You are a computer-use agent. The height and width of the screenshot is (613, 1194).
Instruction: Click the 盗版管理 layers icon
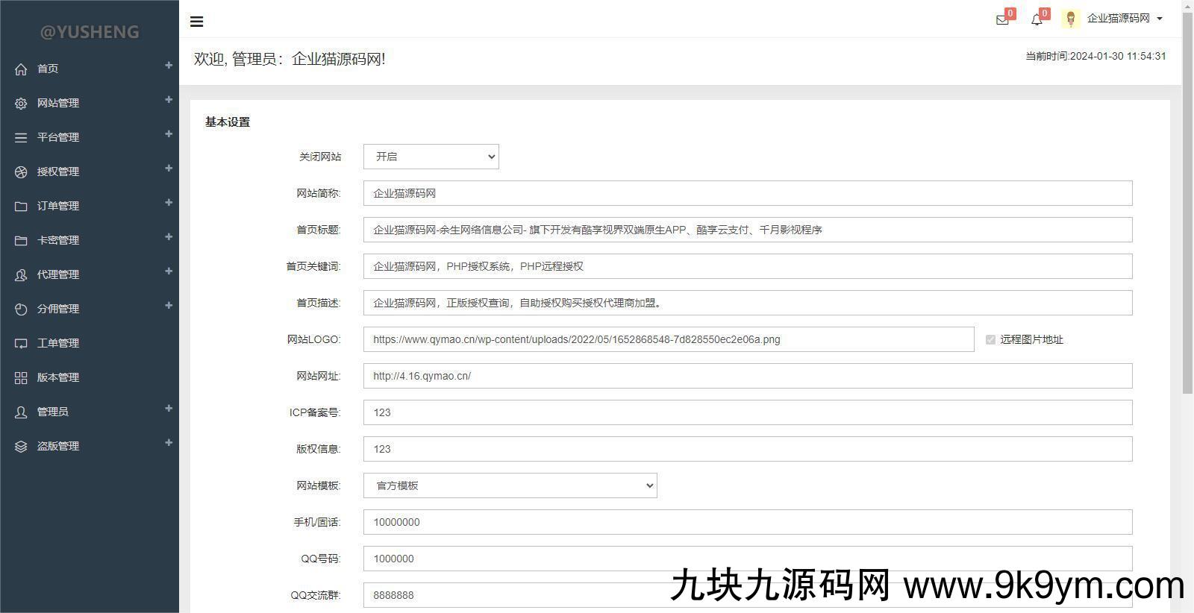(21, 446)
